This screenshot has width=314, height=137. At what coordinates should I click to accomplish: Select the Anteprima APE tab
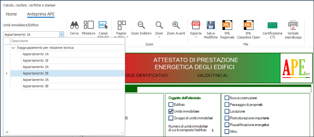tap(41, 14)
